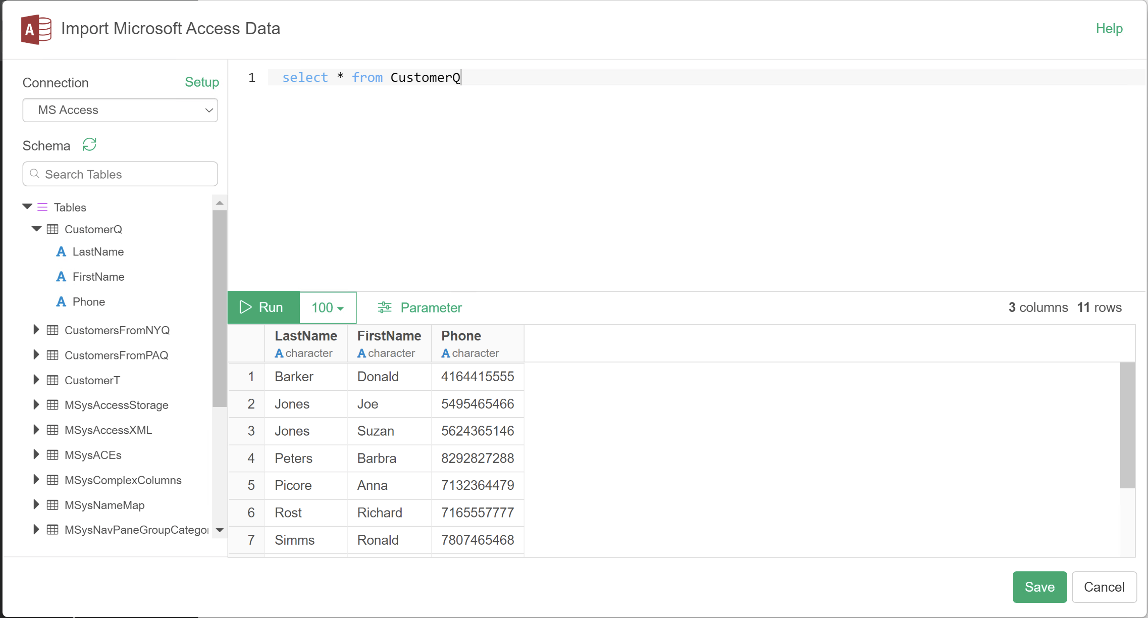The image size is (1148, 618).
Task: Click the schema scrollbar down arrow
Action: (219, 530)
